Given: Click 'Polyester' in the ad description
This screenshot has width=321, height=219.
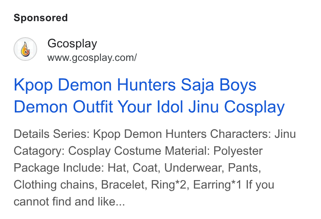Looking at the screenshot, I should (238, 151).
